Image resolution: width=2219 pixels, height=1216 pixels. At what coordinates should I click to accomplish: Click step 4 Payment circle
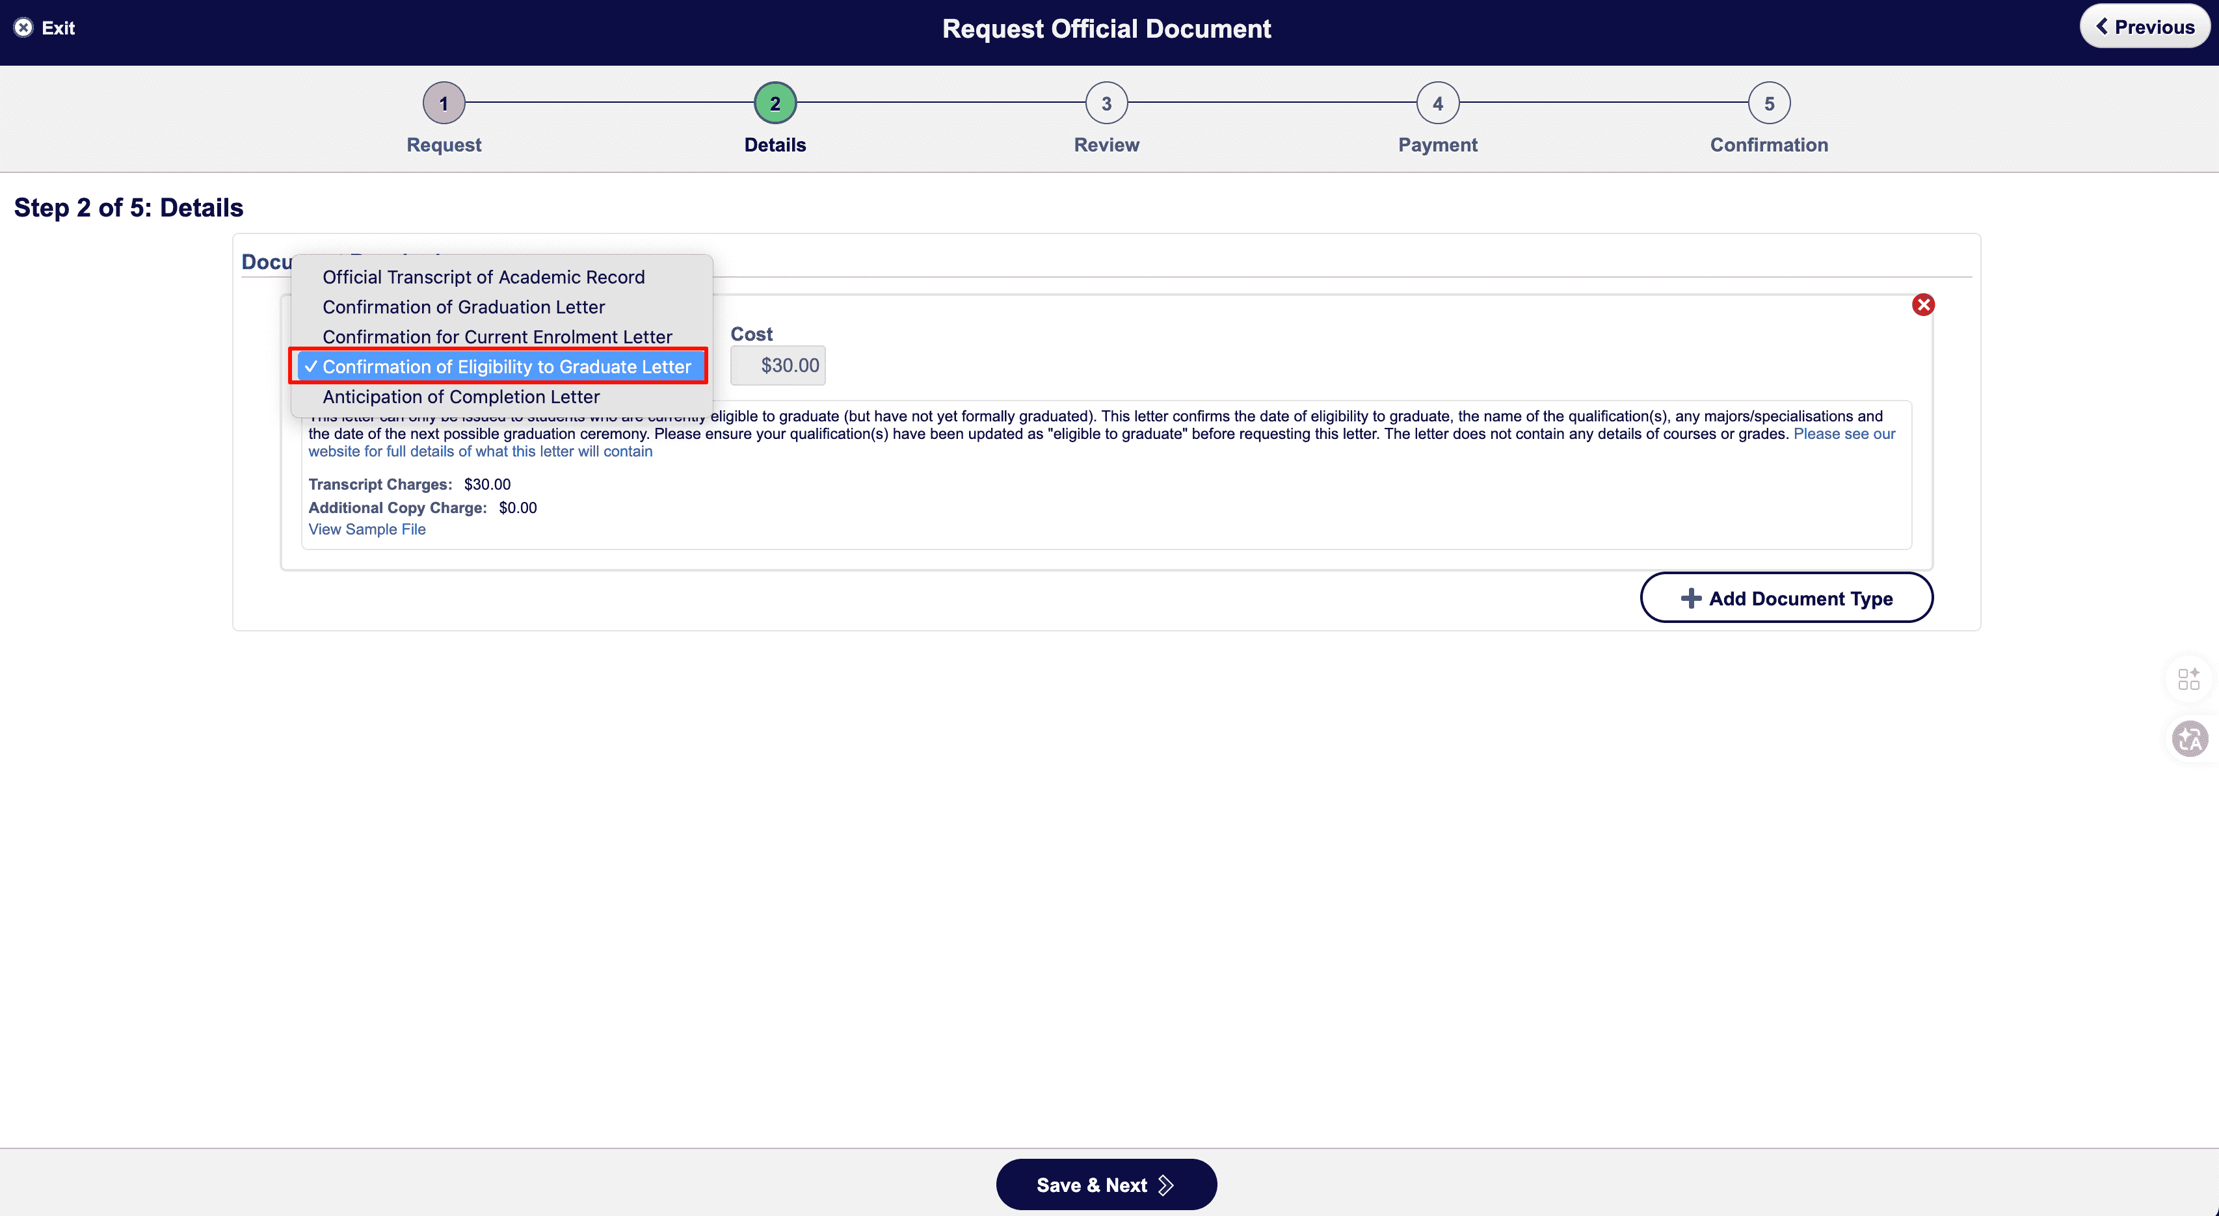(1437, 103)
